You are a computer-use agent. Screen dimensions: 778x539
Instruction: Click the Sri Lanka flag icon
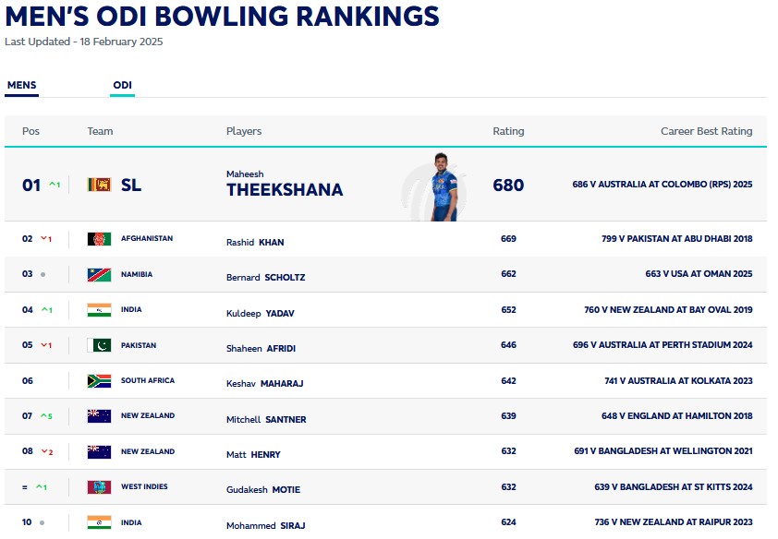[x=99, y=185]
